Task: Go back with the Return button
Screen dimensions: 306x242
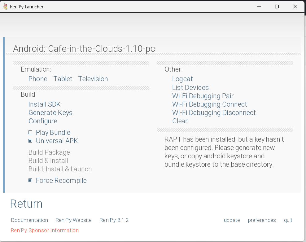Action: coord(26,204)
